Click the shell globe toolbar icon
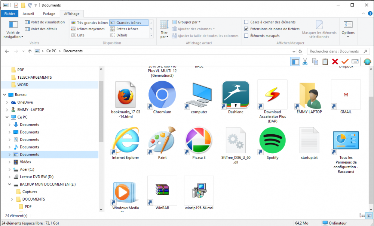This screenshot has width=374, height=226. coord(367,62)
